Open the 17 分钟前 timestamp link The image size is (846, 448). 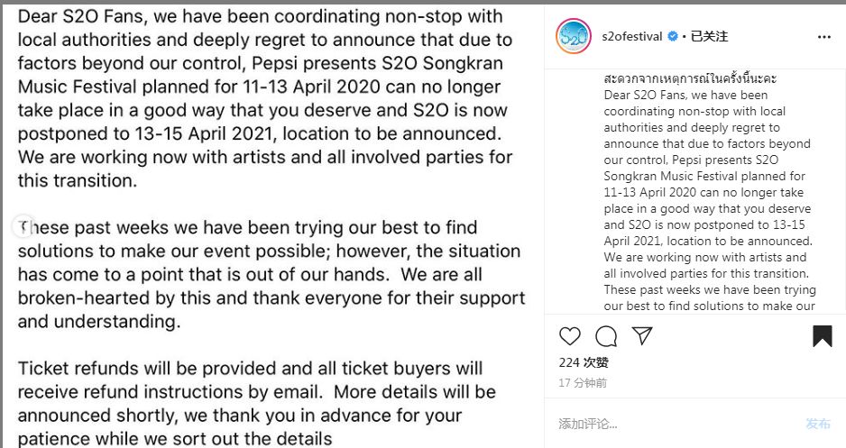point(583,383)
